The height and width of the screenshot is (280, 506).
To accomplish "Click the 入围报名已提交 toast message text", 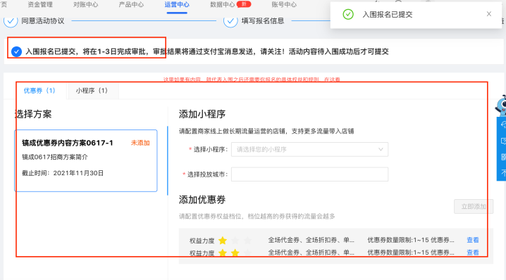I will (388, 15).
